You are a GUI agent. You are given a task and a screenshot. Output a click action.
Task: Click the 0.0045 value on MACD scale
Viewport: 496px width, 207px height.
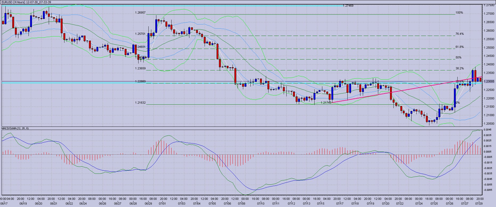point(488,130)
